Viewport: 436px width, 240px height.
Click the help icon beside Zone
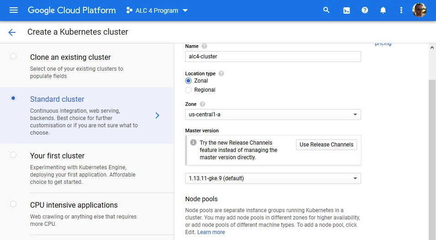202,104
